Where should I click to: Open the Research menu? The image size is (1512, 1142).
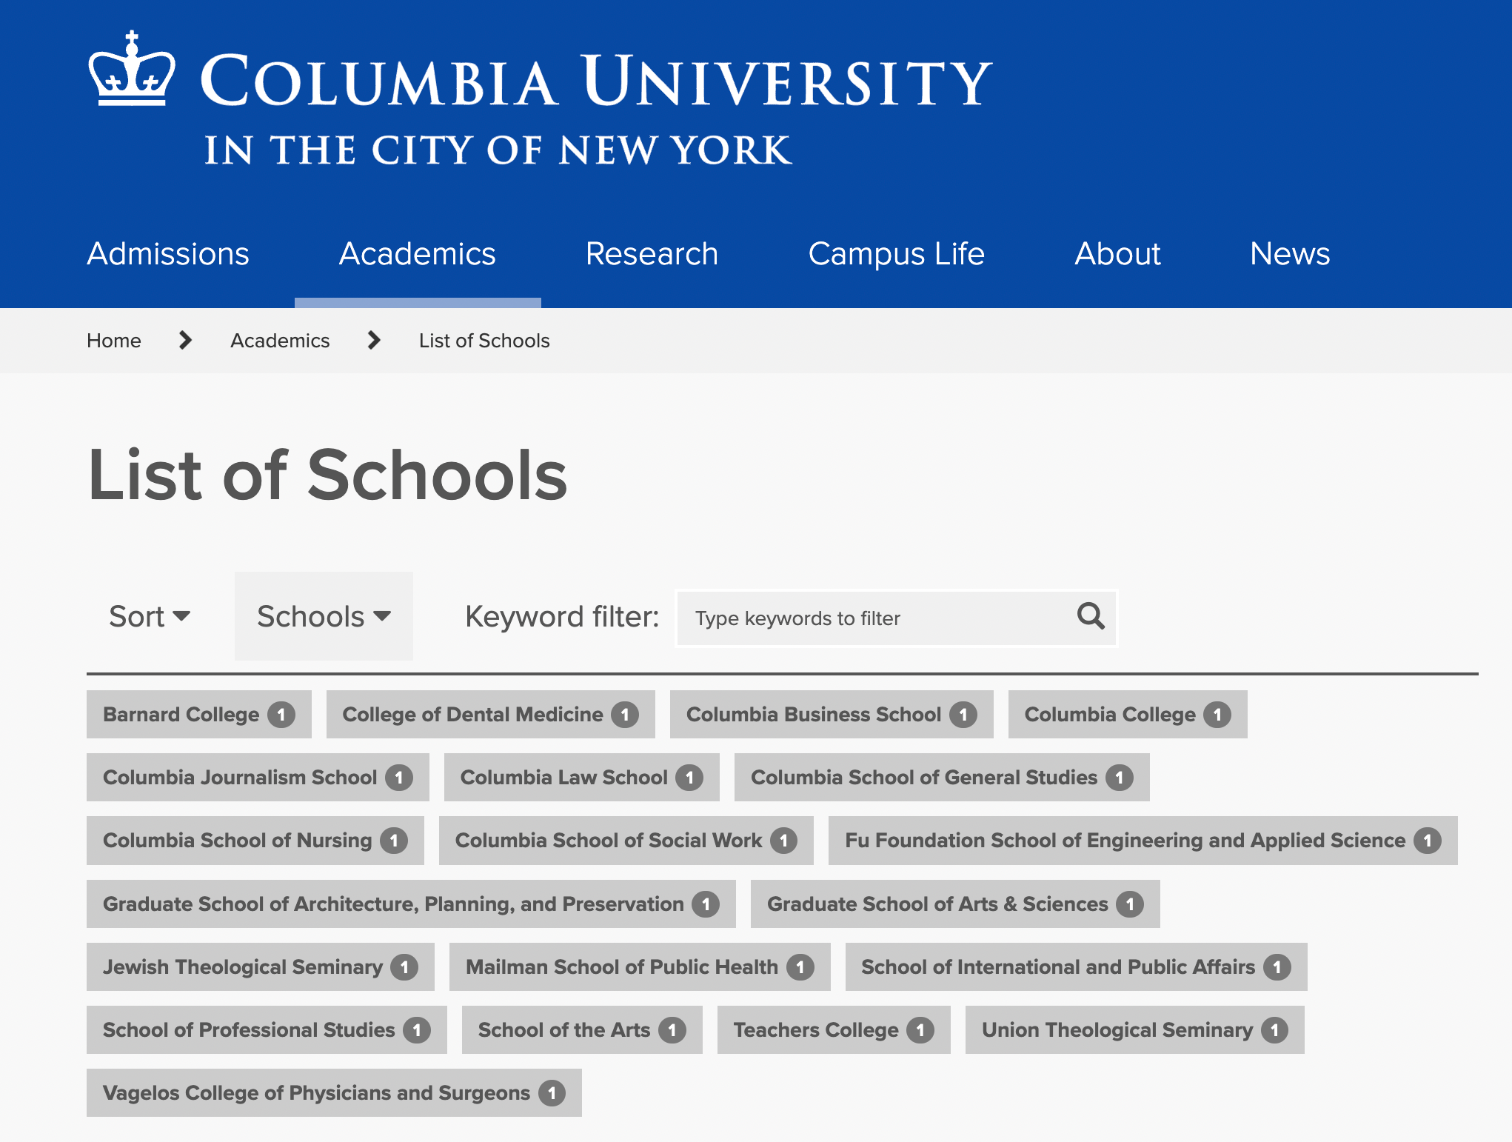652,254
